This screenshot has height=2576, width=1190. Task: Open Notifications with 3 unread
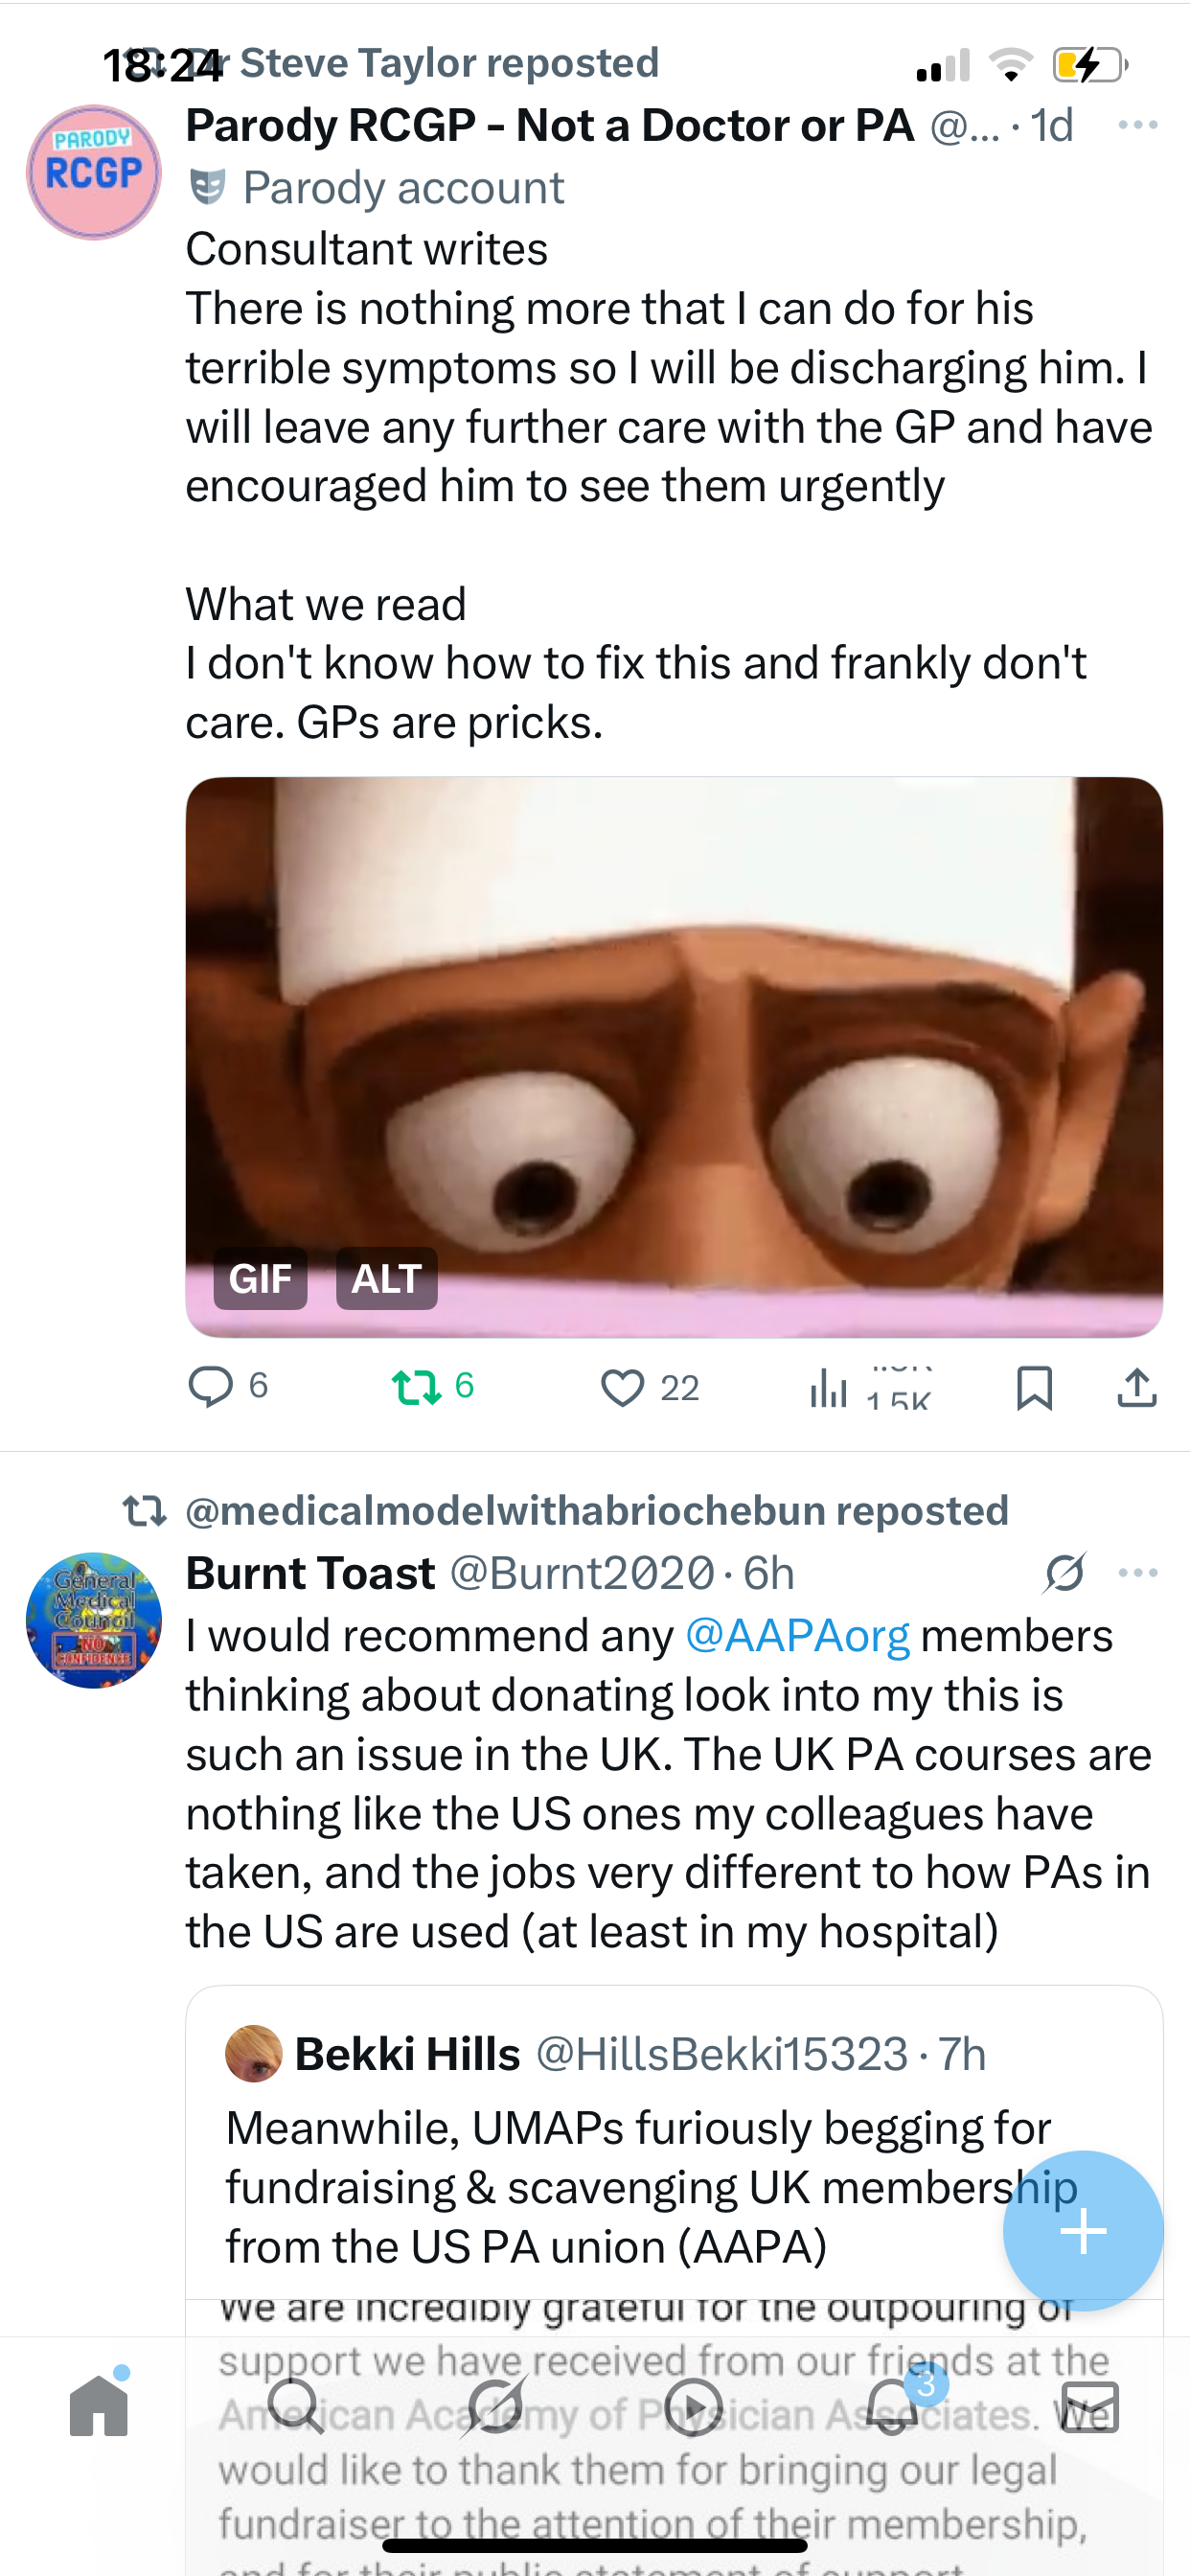click(x=892, y=2406)
